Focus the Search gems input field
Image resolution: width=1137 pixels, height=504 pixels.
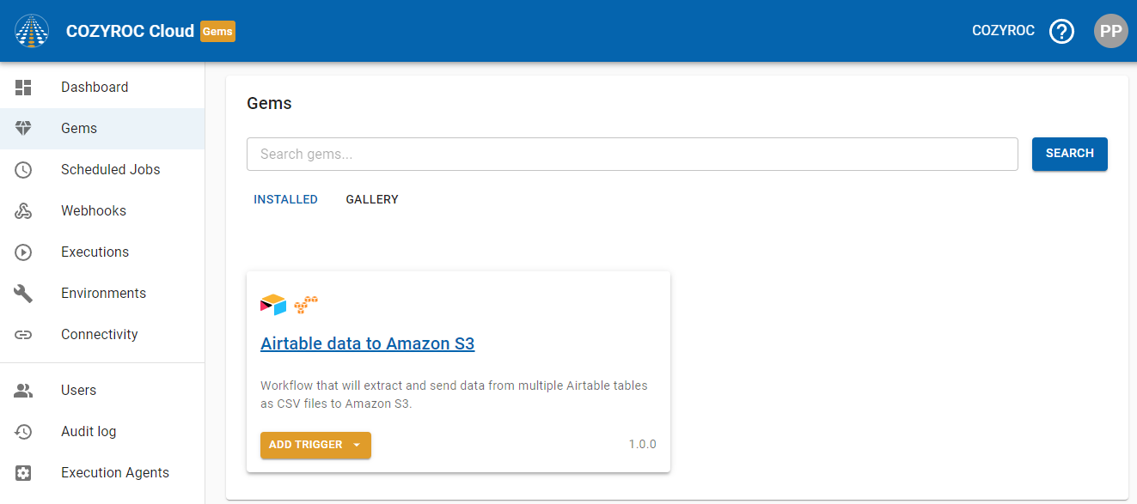[x=632, y=155]
